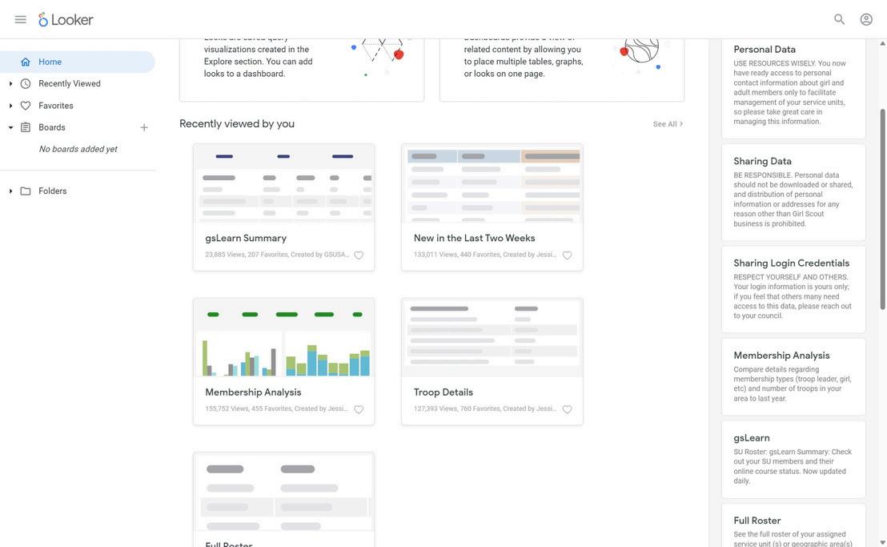
Task: Open Troop Details card title
Action: tap(443, 392)
